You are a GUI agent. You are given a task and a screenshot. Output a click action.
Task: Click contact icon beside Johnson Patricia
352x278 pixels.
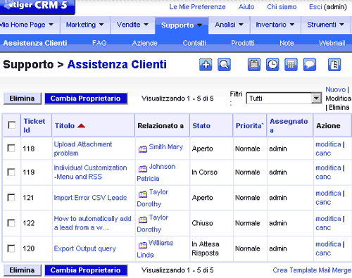tap(143, 169)
